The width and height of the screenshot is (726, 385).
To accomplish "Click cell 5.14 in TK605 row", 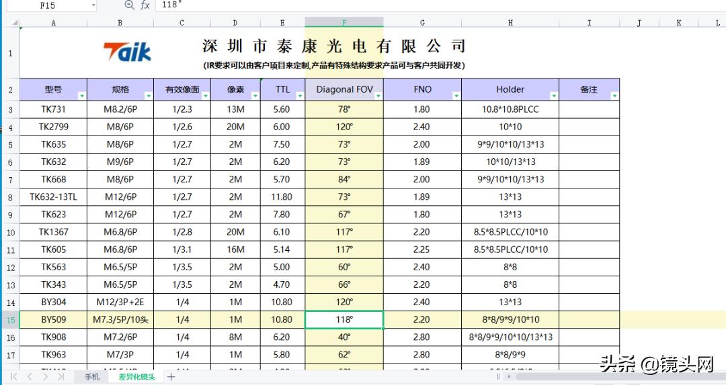I will click(x=282, y=250).
